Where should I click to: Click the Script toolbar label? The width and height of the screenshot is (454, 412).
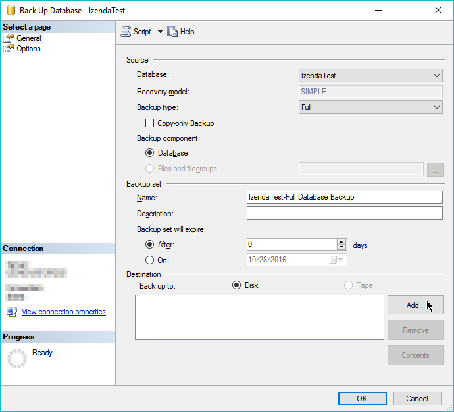[x=142, y=32]
